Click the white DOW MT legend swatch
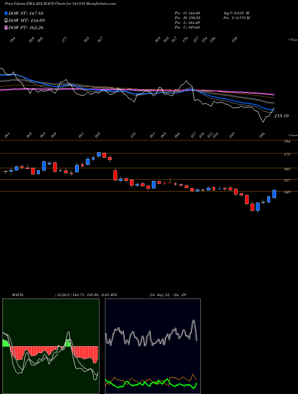The width and height of the screenshot is (298, 394). tap(6, 20)
